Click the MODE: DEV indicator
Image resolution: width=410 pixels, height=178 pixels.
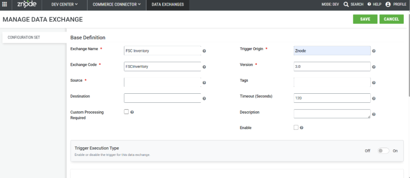[x=330, y=5]
